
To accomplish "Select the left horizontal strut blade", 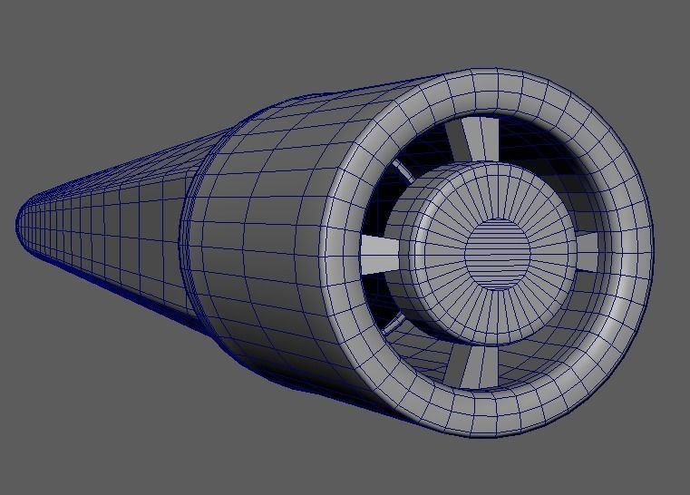I will pyautogui.click(x=379, y=255).
